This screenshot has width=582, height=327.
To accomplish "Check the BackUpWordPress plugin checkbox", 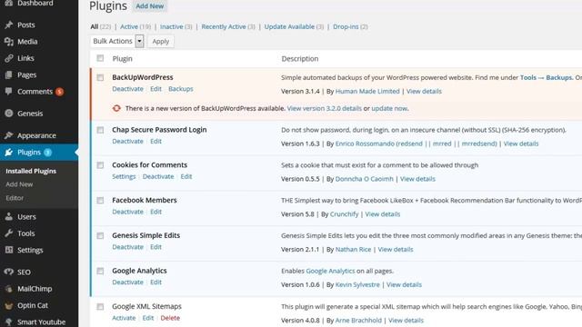I will [x=100, y=77].
